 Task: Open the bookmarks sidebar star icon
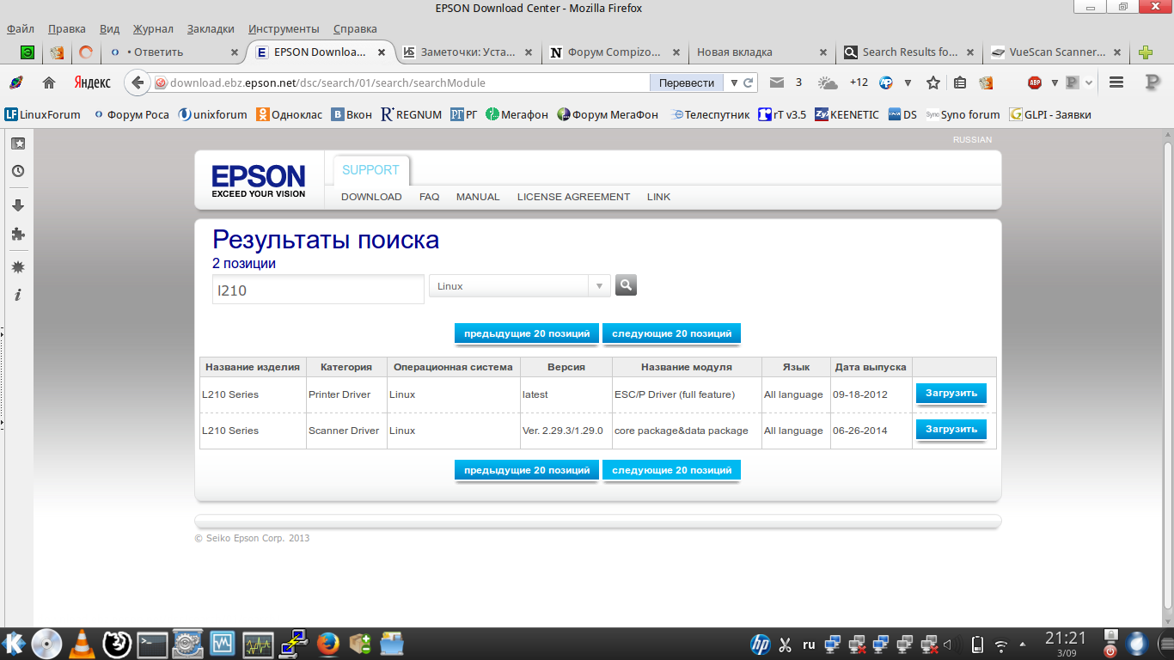pyautogui.click(x=18, y=144)
